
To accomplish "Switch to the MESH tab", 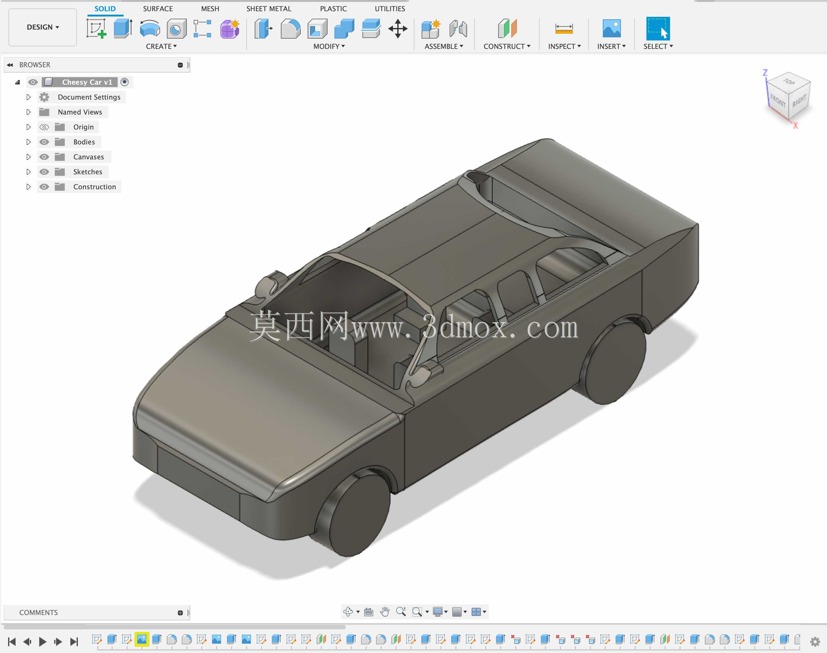I will click(210, 8).
